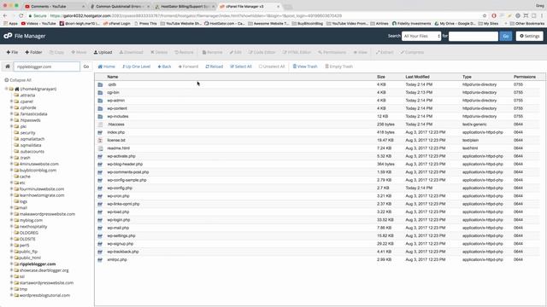Open the Code Editor toolbar item
Viewport: 547px width, 307px height.
(x=262, y=52)
